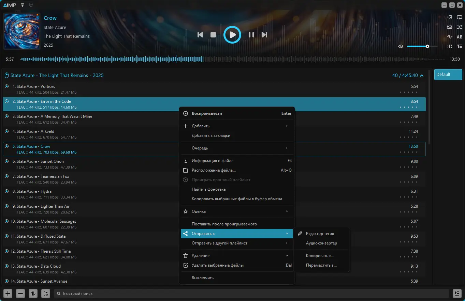465x301 pixels.
Task: Toggle the checkbox for track 6 Sunset Orion
Action: (7, 161)
